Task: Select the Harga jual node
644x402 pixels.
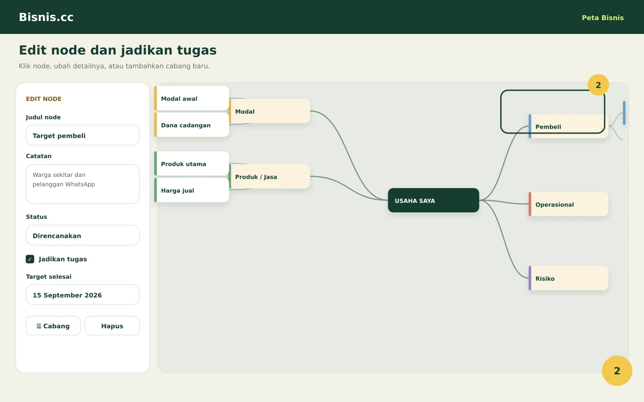Action: click(192, 190)
